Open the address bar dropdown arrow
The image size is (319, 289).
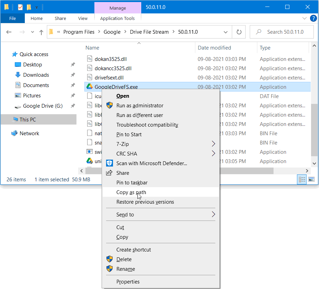tap(226, 32)
